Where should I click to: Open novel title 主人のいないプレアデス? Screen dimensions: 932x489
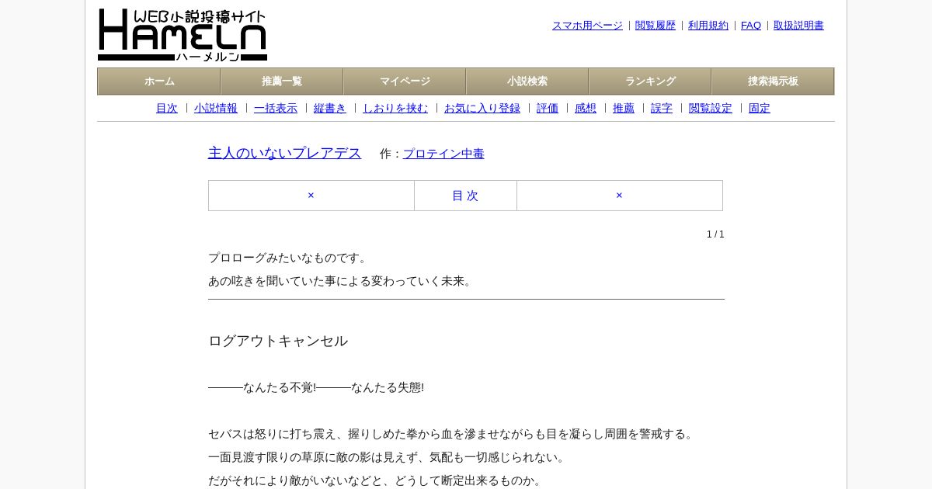(285, 153)
